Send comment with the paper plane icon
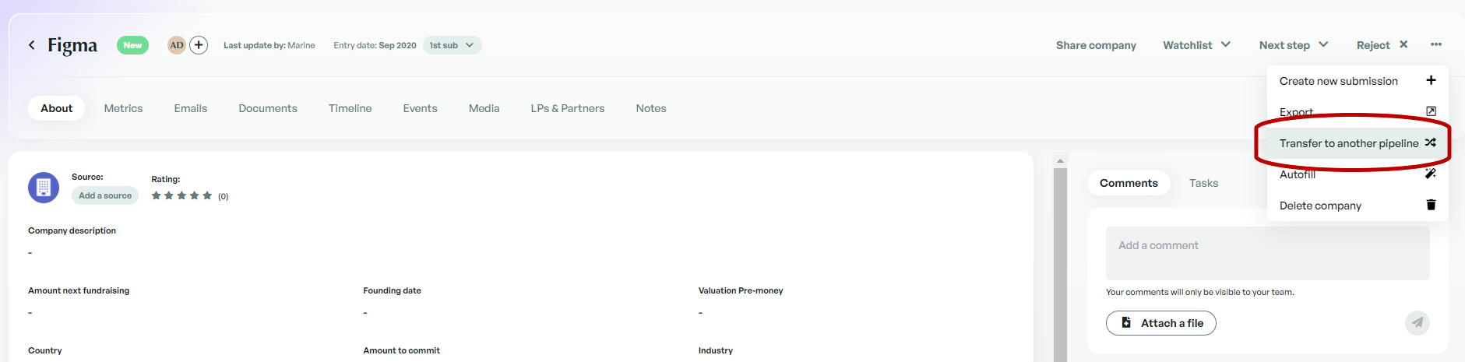 point(1417,322)
